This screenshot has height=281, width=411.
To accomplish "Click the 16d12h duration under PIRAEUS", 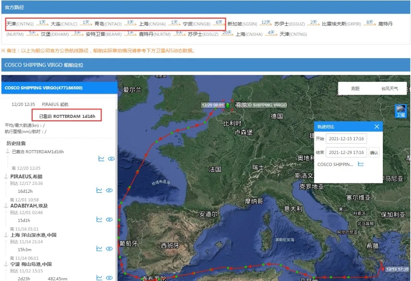I will coord(25,191).
